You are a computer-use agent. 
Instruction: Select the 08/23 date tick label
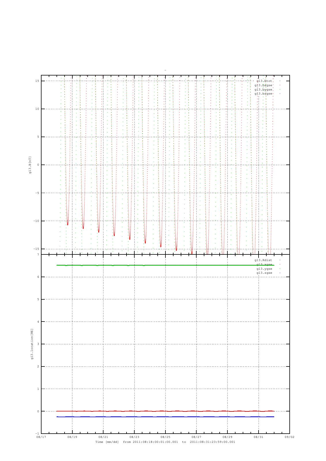[x=134, y=437]
